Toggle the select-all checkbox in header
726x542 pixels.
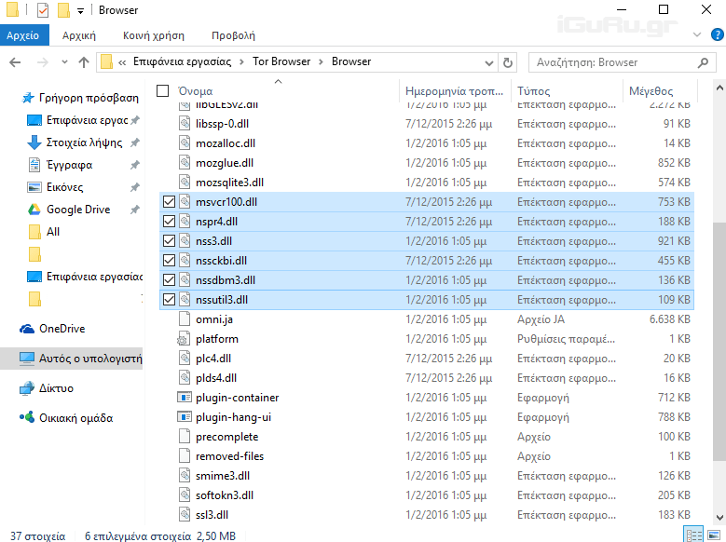click(162, 90)
